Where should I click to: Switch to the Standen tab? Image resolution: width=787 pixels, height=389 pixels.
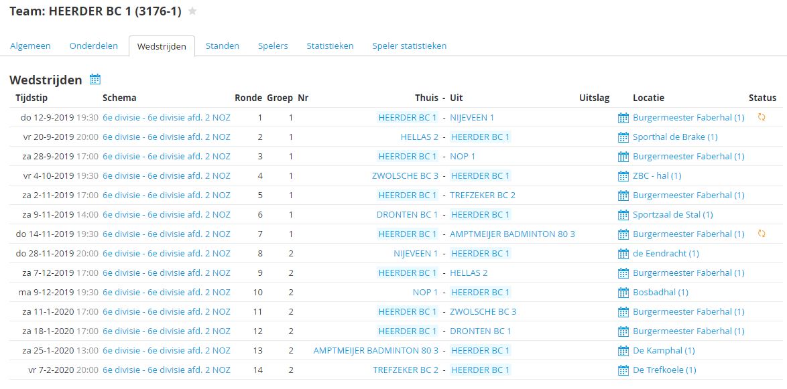click(222, 46)
